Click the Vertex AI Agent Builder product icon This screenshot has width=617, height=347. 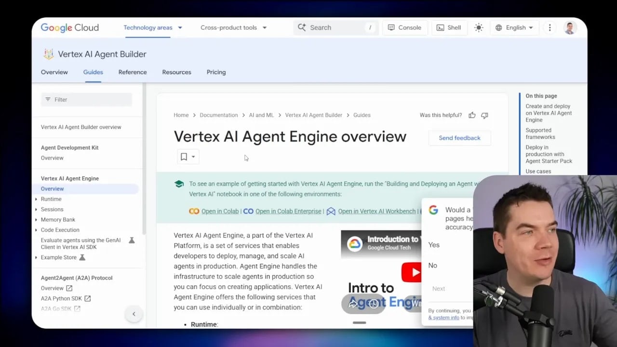click(x=48, y=54)
